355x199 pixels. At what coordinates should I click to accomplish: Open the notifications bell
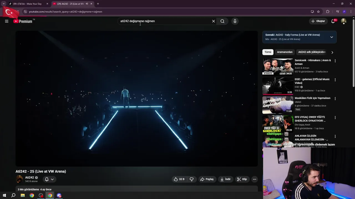click(333, 21)
